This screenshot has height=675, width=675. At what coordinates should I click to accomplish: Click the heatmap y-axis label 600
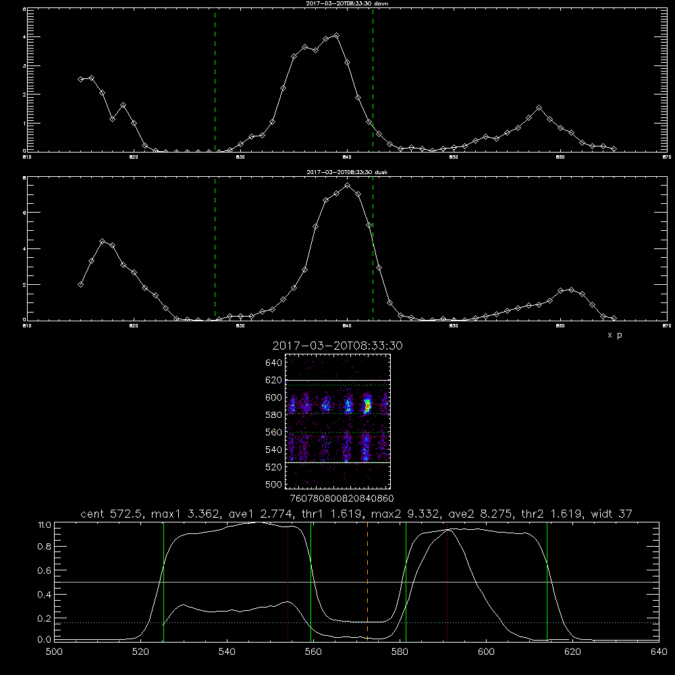[x=273, y=398]
